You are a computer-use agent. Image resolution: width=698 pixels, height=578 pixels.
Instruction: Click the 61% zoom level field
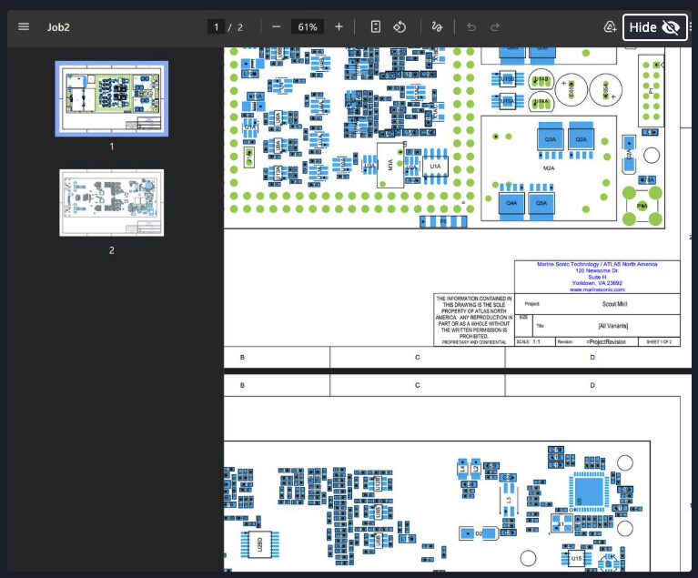click(308, 27)
